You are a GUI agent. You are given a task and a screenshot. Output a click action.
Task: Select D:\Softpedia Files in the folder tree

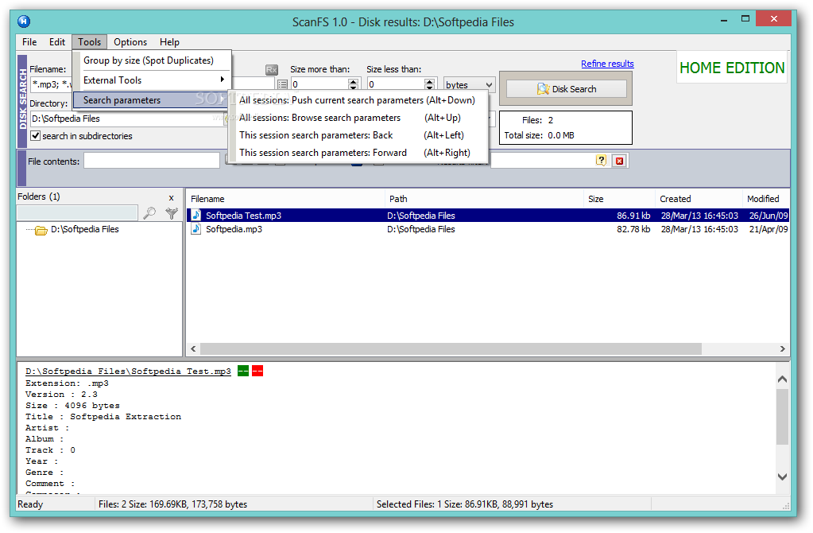coord(84,229)
